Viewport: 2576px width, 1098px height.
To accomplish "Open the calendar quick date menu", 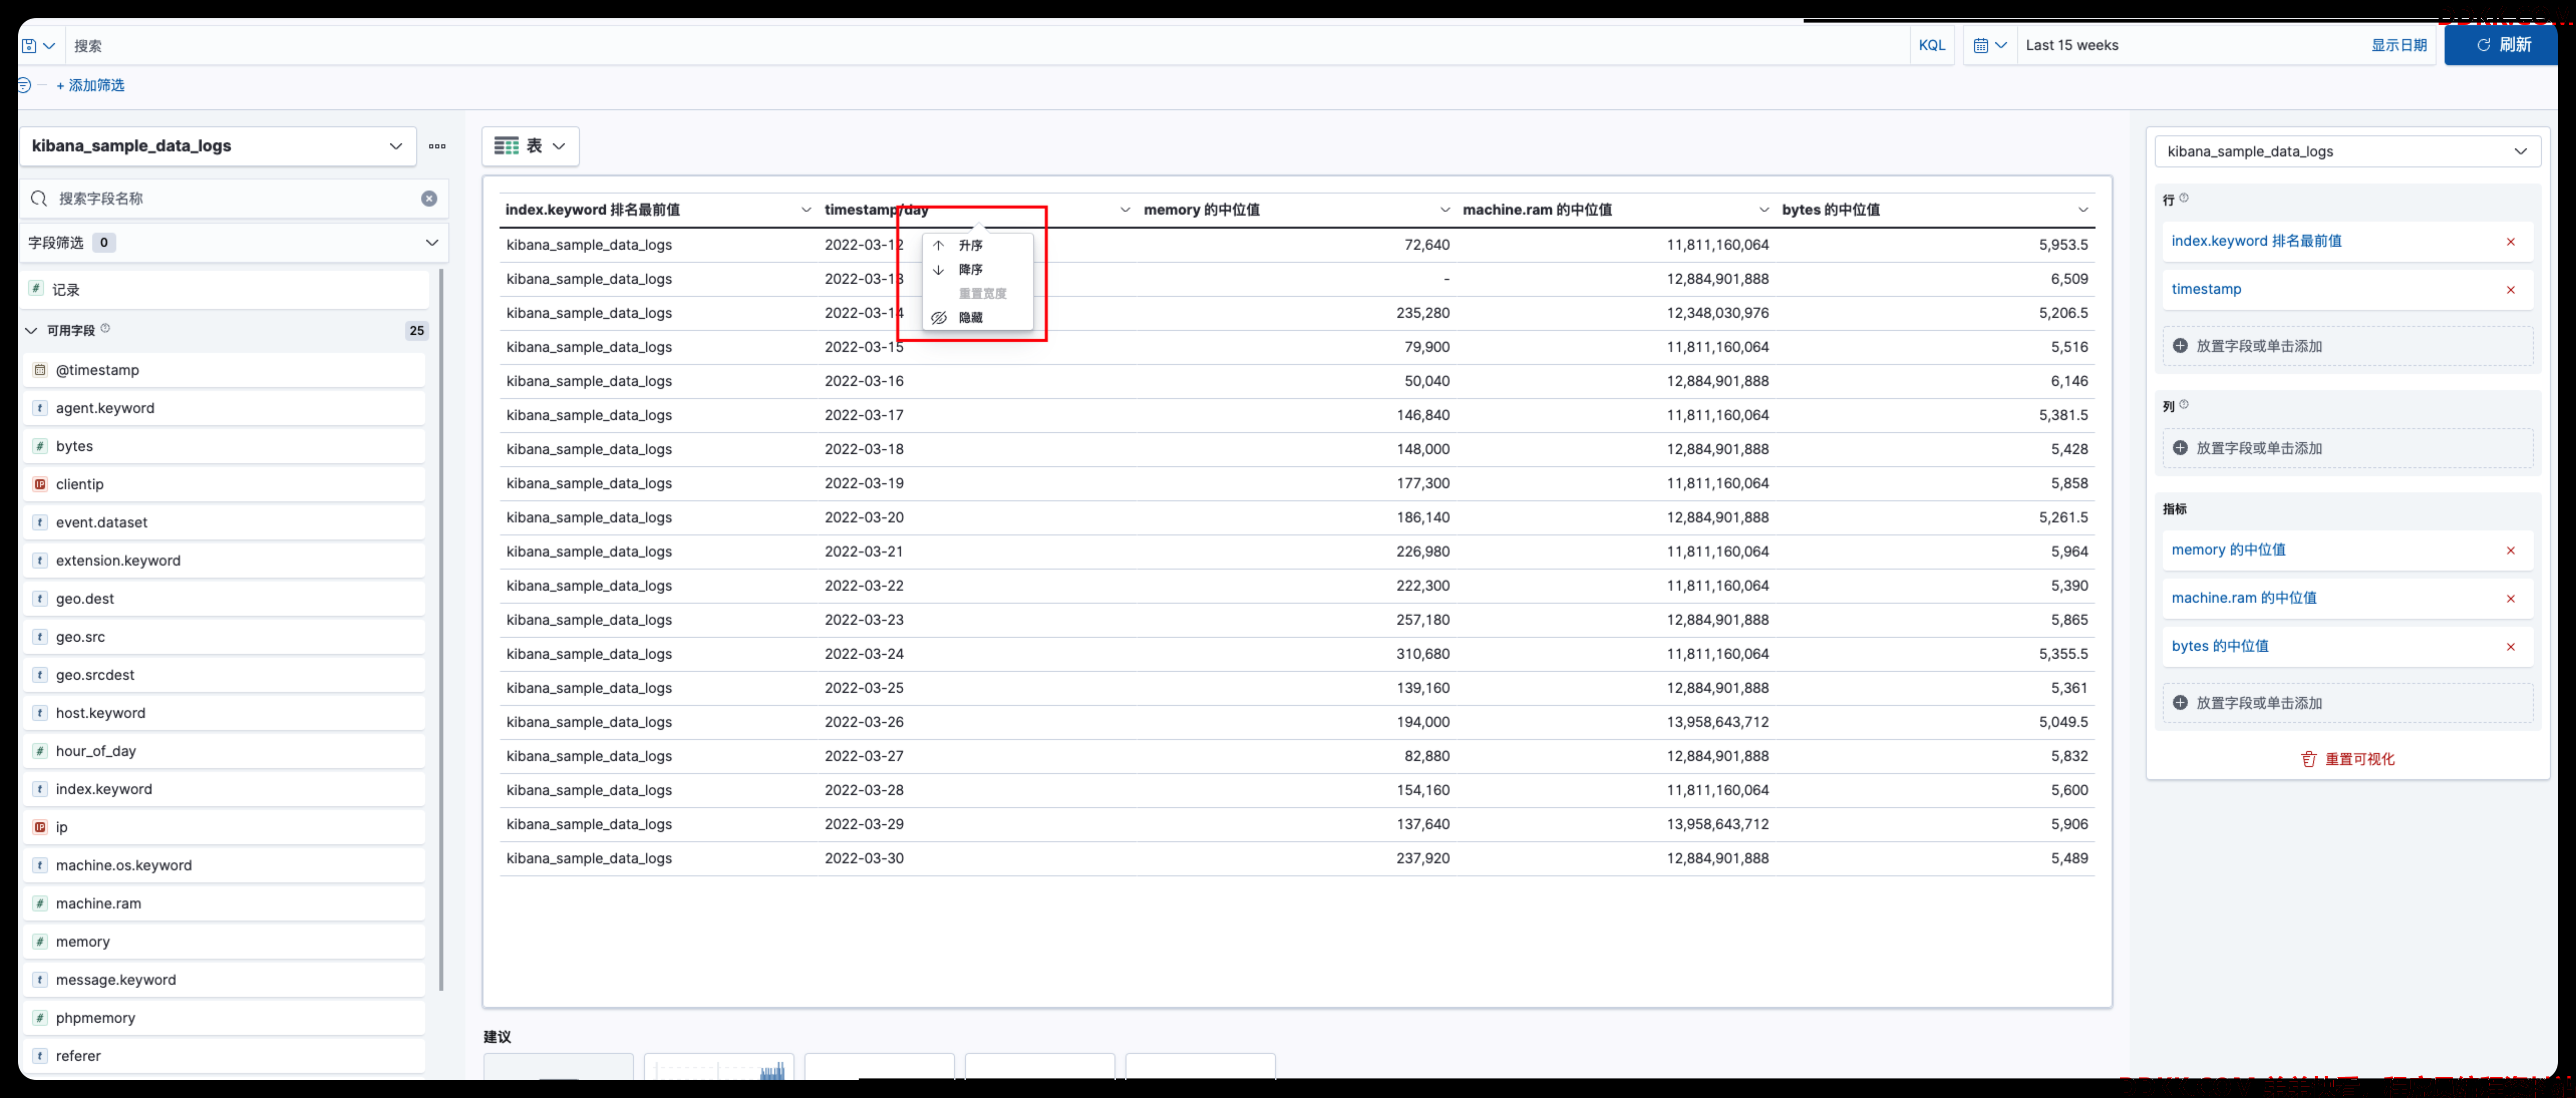I will [1989, 46].
